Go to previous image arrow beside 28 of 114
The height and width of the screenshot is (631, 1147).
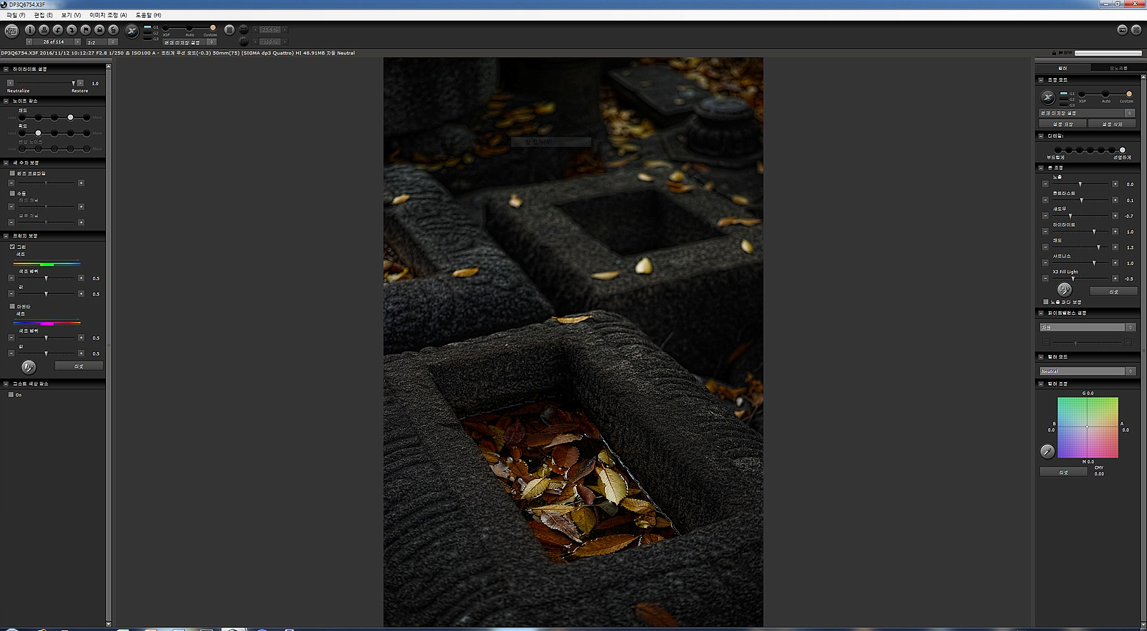point(29,42)
